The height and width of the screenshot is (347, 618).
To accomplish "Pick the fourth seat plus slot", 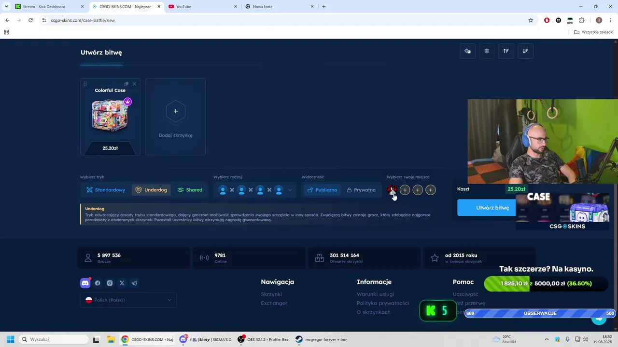I will tap(431, 190).
